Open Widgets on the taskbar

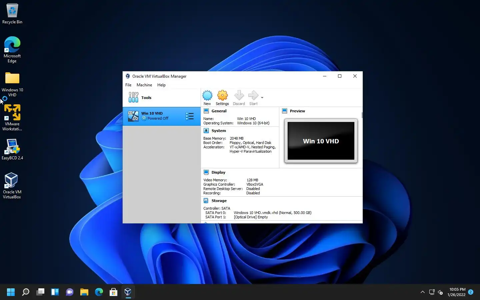pyautogui.click(x=55, y=292)
